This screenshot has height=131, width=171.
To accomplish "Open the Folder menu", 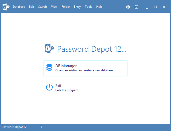I will point(66,7).
